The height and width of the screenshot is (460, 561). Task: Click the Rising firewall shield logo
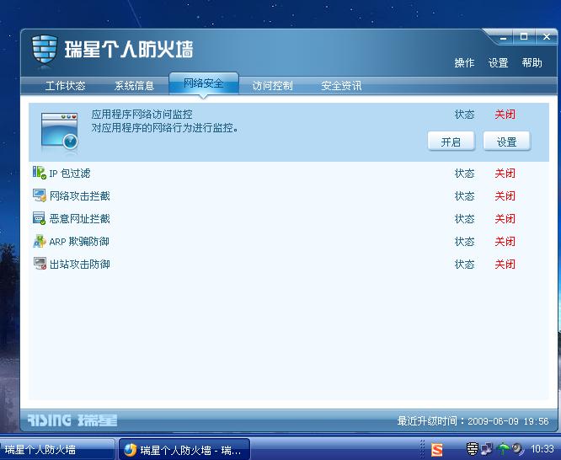pyautogui.click(x=45, y=49)
